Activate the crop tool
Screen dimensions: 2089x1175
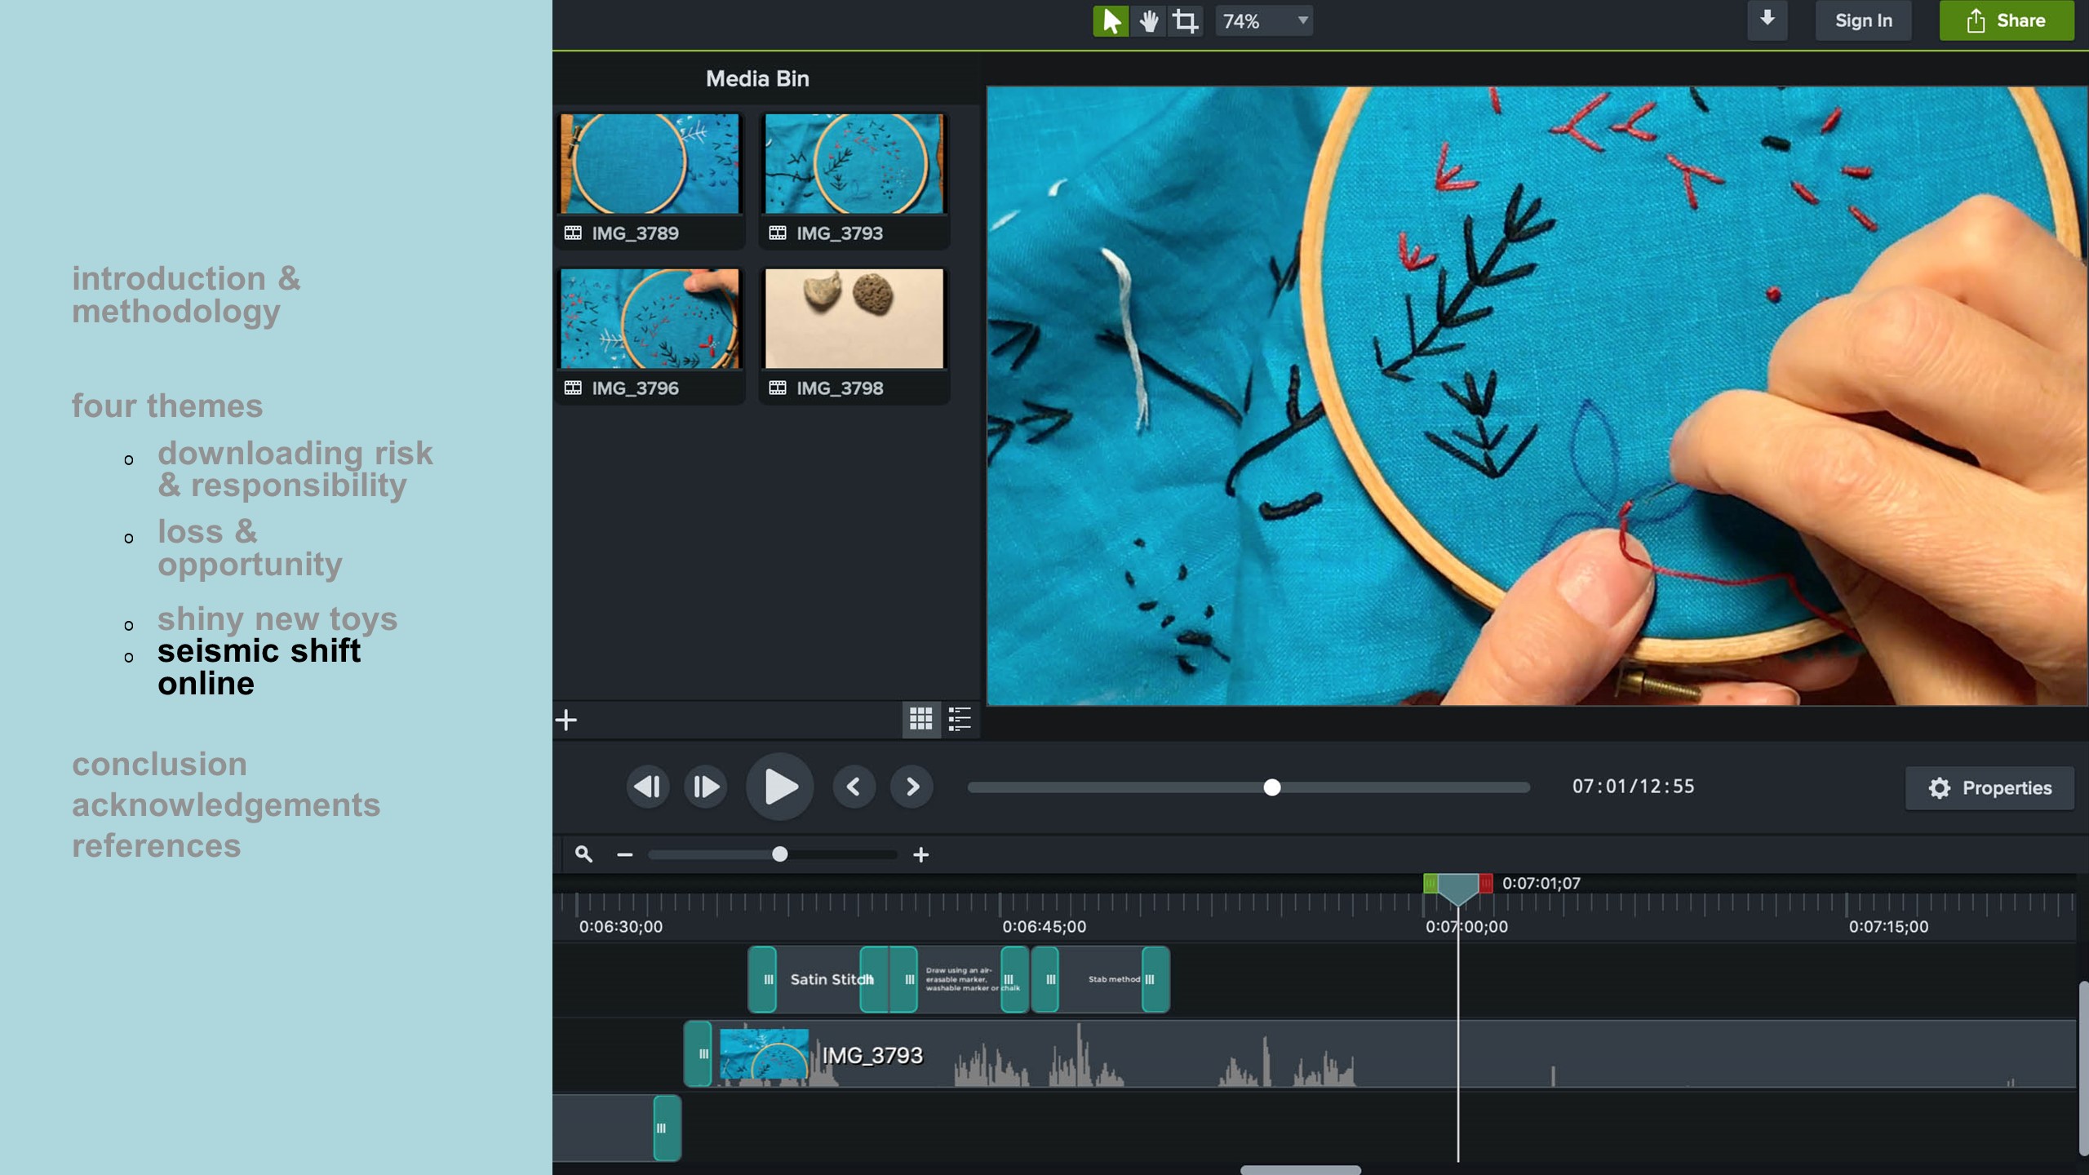(1185, 21)
